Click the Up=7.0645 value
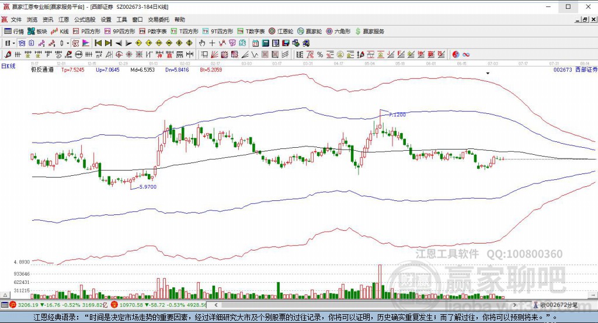 pyautogui.click(x=107, y=70)
